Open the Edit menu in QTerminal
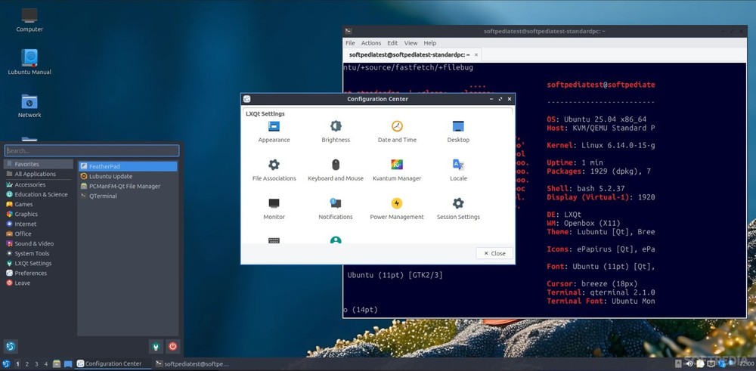Image resolution: width=756 pixels, height=371 pixels. tap(392, 43)
